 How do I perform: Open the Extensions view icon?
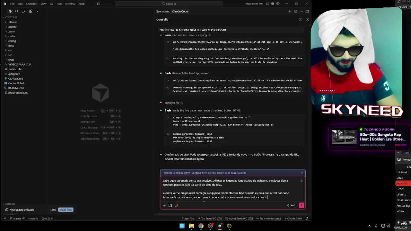(31, 11)
